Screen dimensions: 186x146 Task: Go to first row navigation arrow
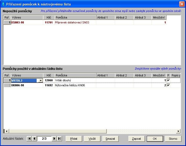point(29,138)
